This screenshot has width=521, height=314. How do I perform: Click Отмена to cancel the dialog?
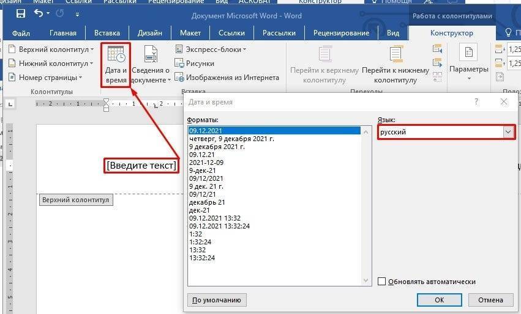point(490,300)
